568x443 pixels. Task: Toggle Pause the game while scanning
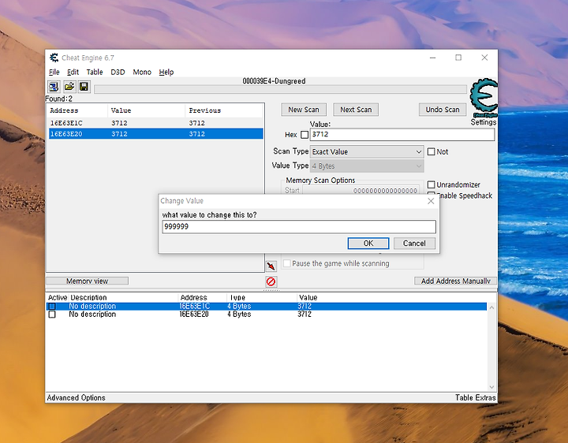tap(287, 263)
